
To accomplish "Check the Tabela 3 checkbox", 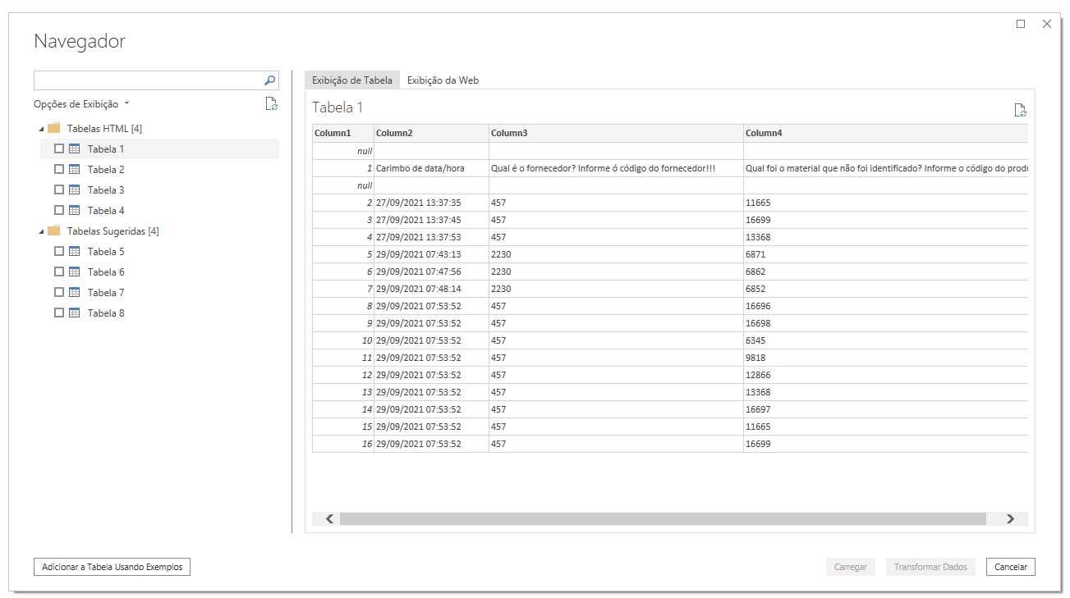I will pyautogui.click(x=59, y=190).
